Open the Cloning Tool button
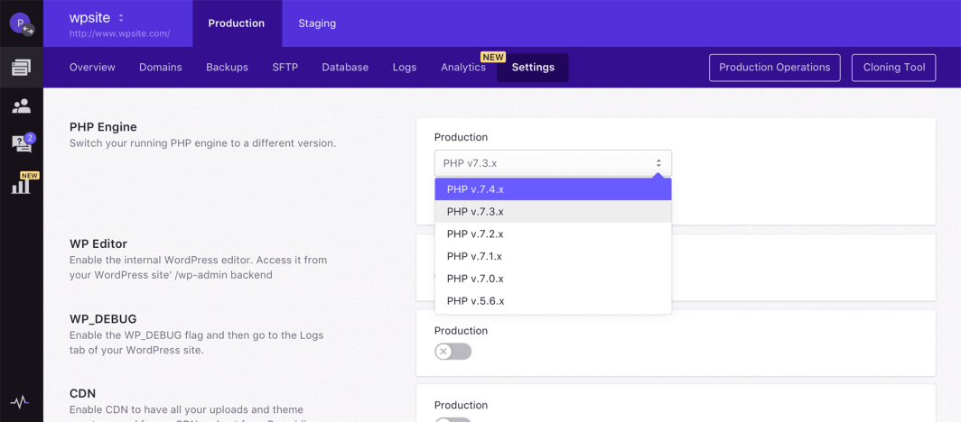961x422 pixels. click(x=893, y=68)
